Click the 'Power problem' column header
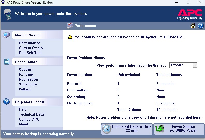 coord(79,75)
